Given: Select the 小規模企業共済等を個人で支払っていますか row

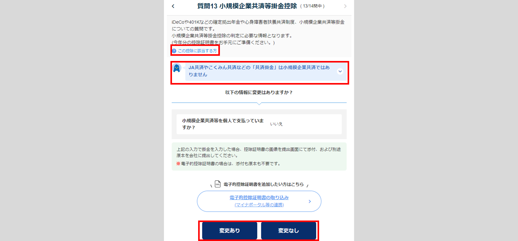Looking at the screenshot, I should coord(259,124).
